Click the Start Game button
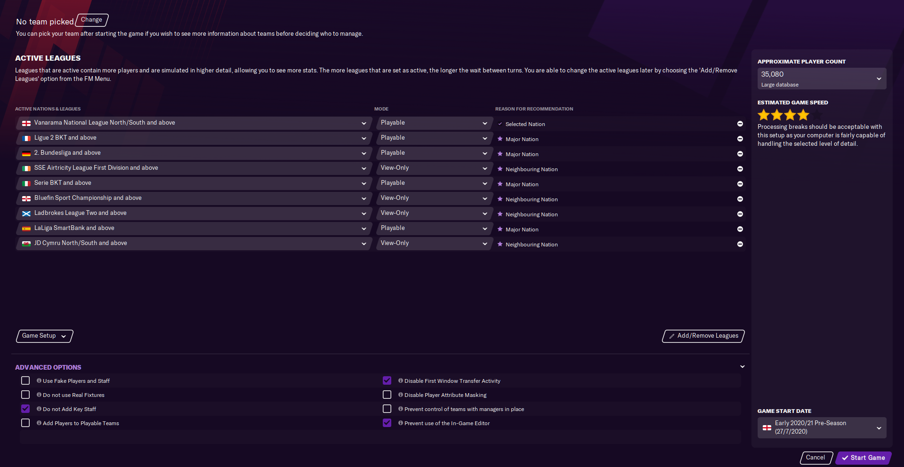 pos(863,458)
